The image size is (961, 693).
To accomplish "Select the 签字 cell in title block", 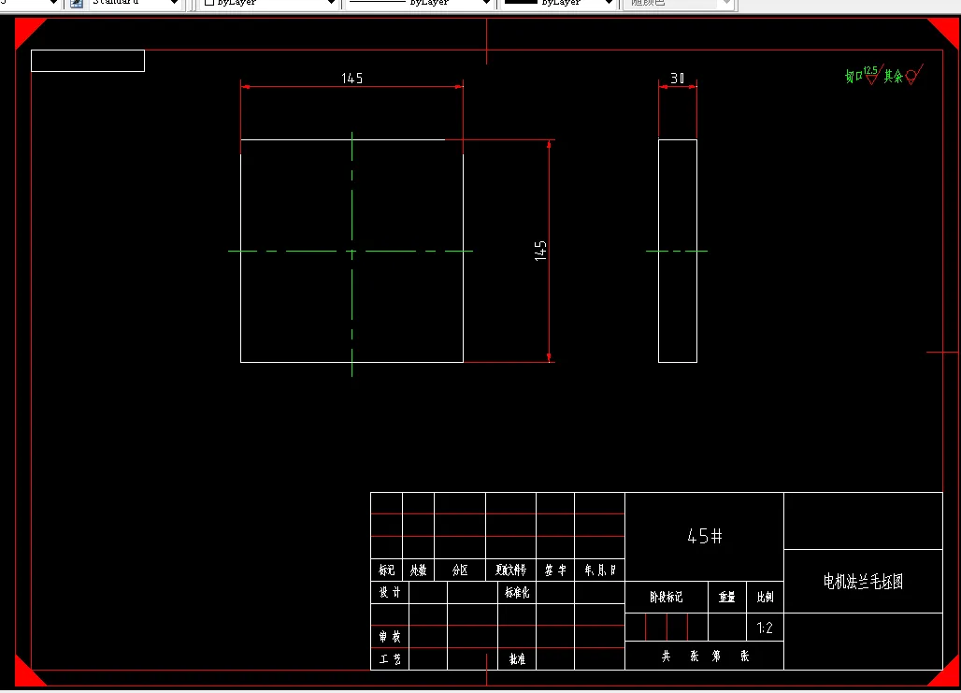I will pos(555,570).
